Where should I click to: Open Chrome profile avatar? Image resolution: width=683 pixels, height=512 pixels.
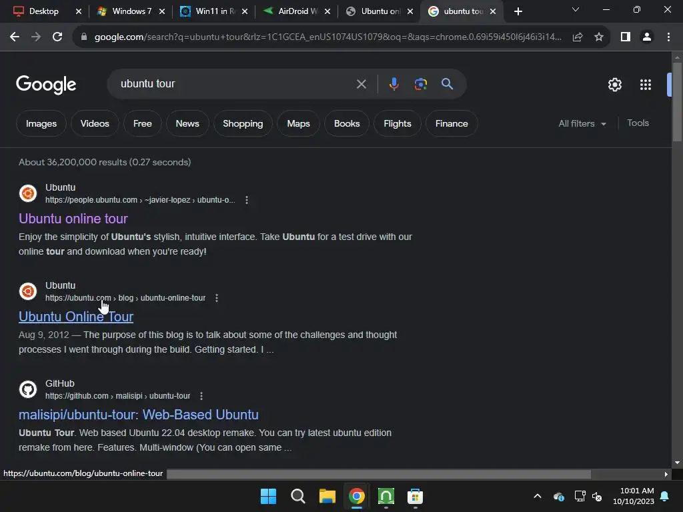[x=647, y=37]
